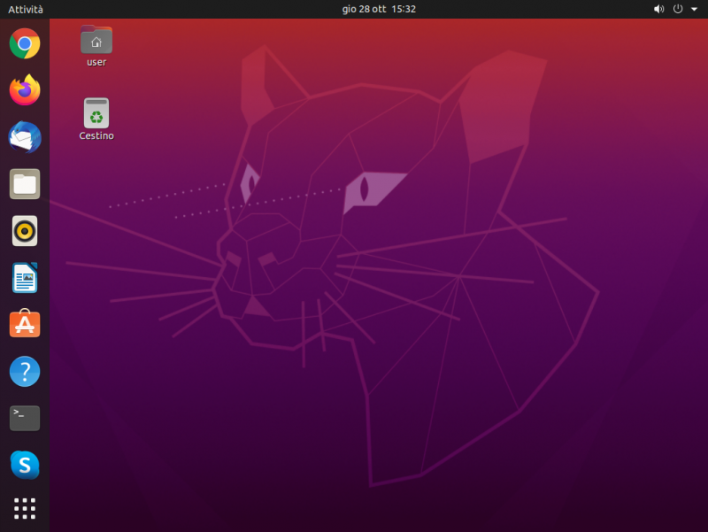
Task: Click the "Cestino" desktop label
Action: click(96, 136)
